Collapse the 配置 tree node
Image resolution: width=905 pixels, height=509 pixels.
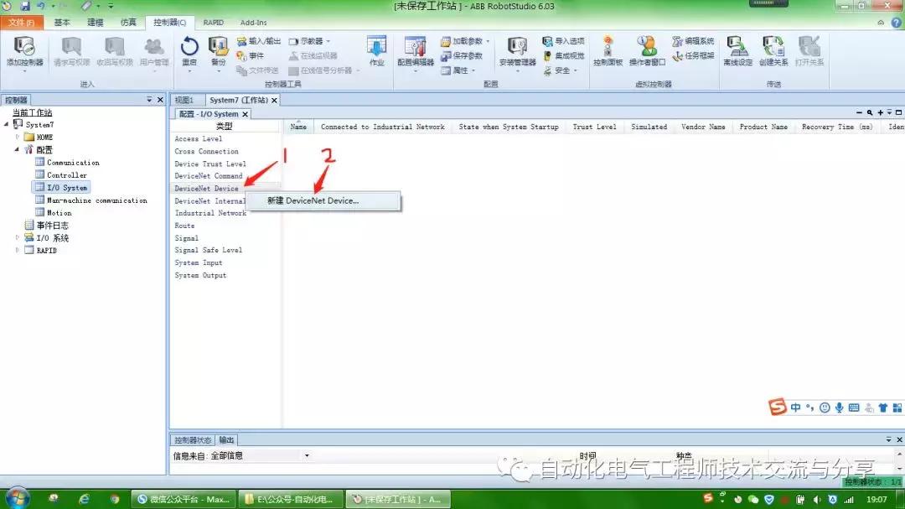(x=18, y=149)
